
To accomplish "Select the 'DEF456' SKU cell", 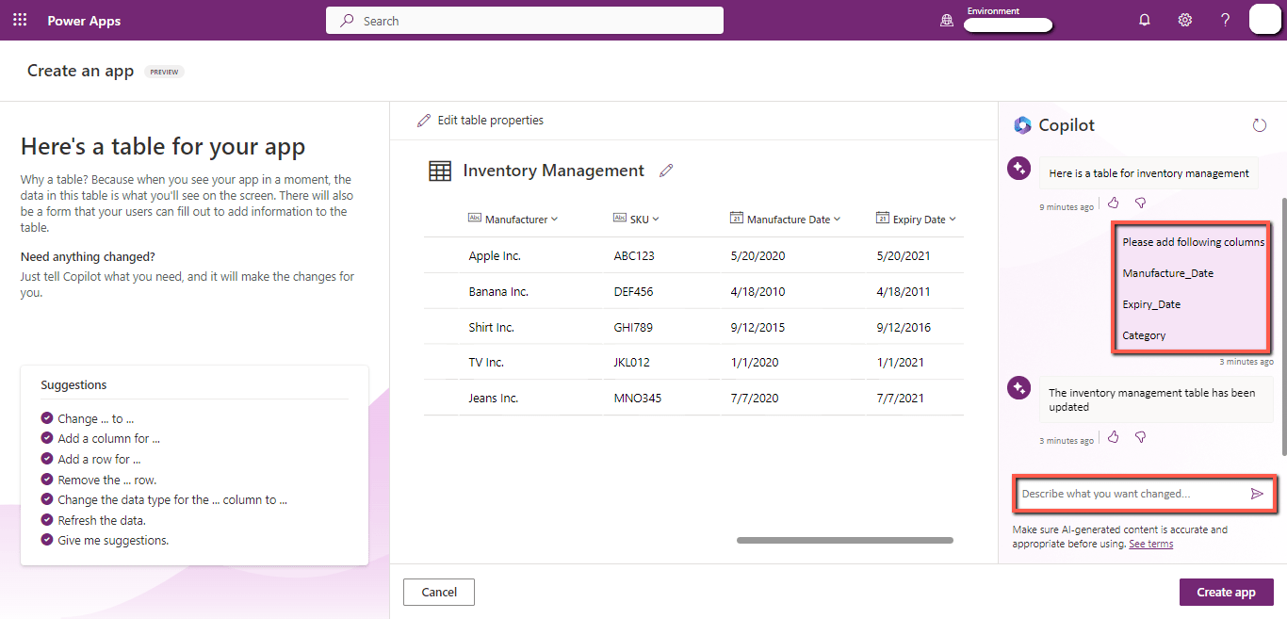I will [x=633, y=291].
